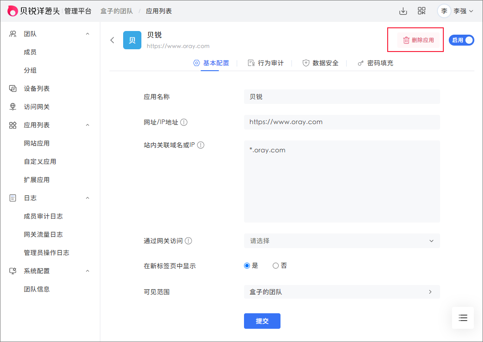
Task: Click the 访问网关 globe icon
Action: tap(13, 107)
